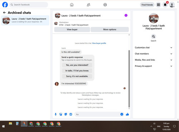Choose a GIF icon
This screenshot has height=132, width=179.
coord(71,114)
